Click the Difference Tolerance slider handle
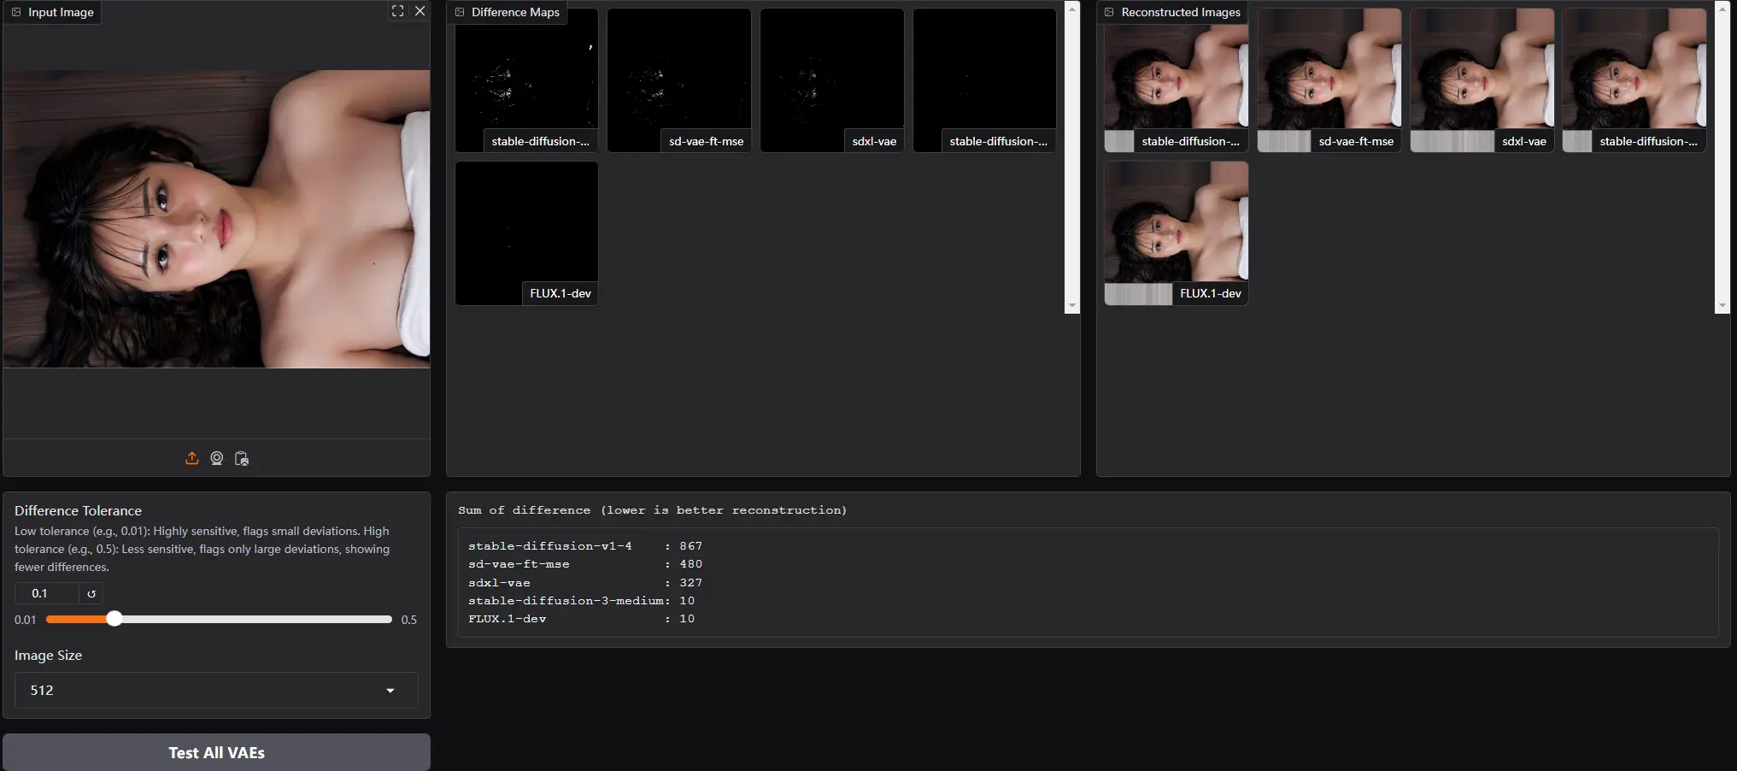 tap(114, 619)
